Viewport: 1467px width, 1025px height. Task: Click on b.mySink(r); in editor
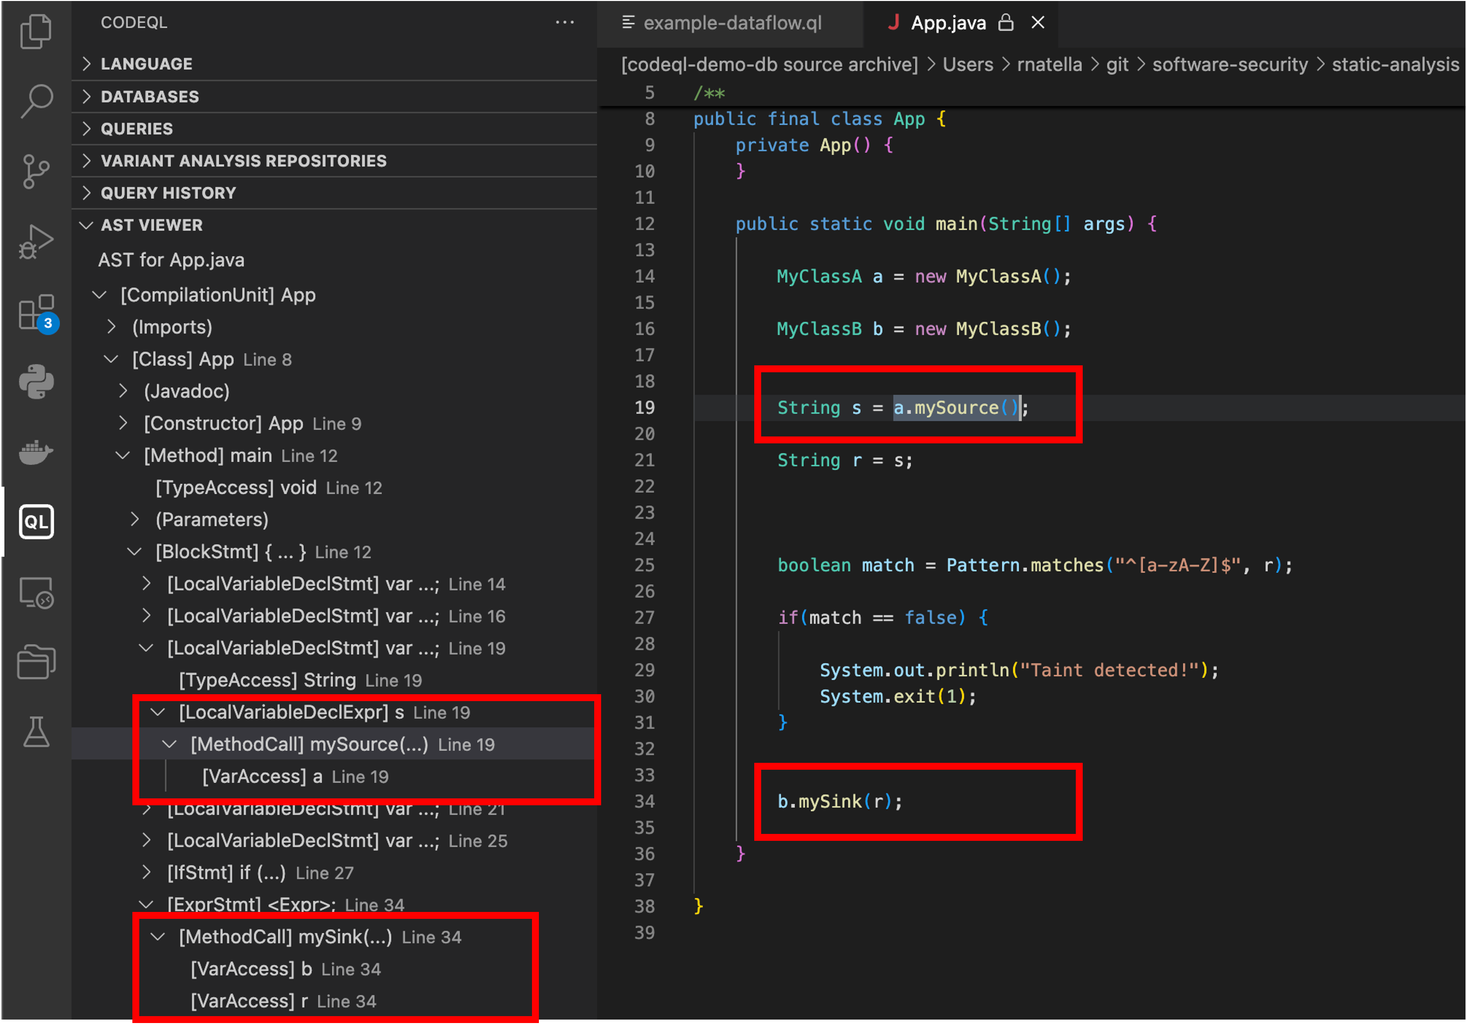(x=840, y=801)
